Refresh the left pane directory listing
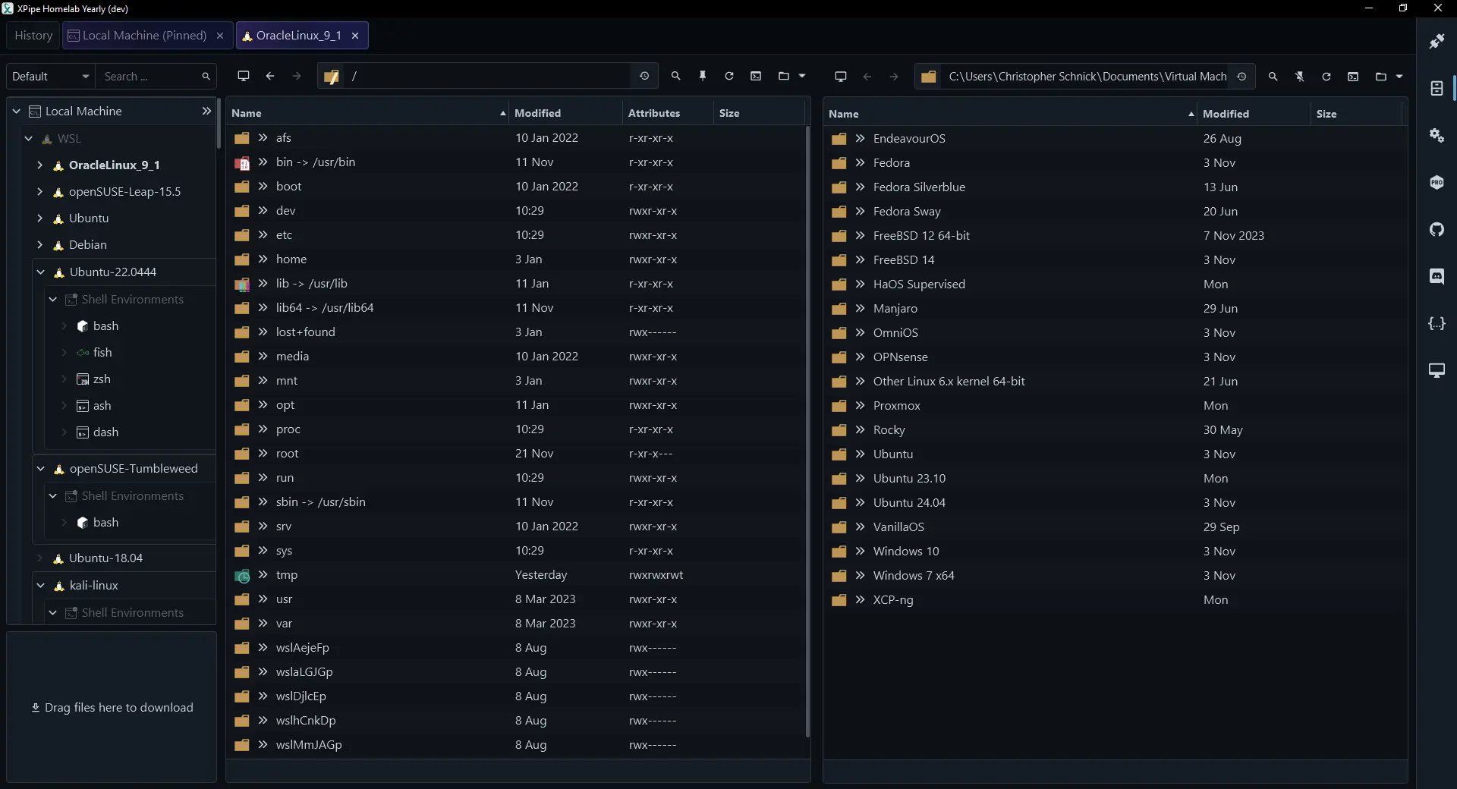The image size is (1457, 789). (729, 76)
